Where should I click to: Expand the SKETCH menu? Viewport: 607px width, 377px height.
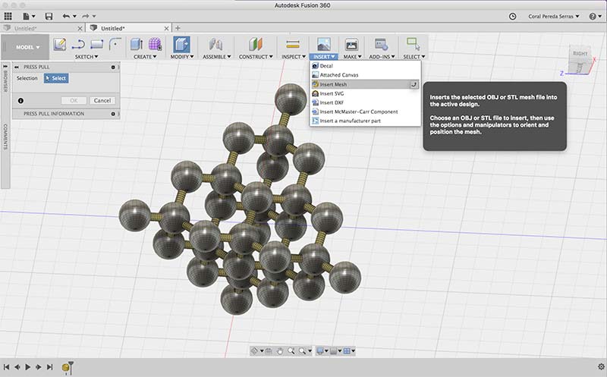(x=86, y=56)
